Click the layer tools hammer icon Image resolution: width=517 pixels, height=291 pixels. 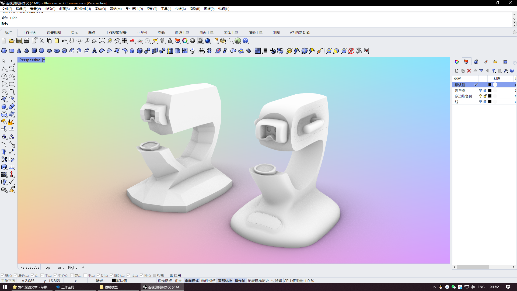point(506,71)
